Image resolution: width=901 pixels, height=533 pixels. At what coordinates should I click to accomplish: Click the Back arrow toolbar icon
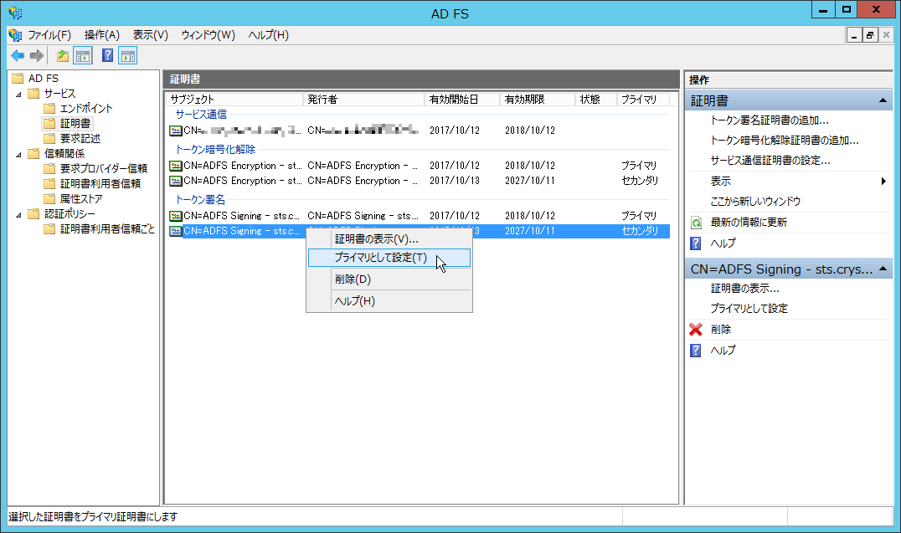18,56
